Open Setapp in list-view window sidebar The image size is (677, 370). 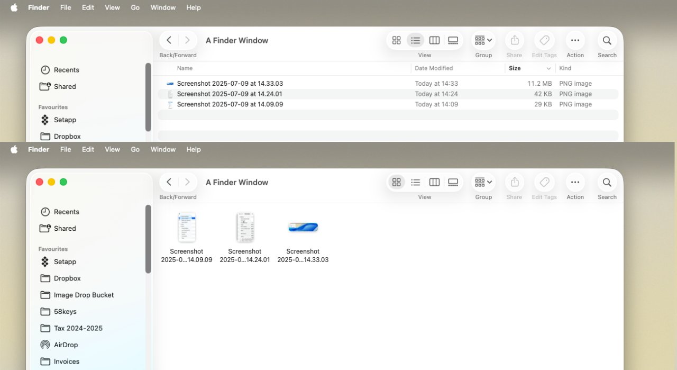[59, 120]
